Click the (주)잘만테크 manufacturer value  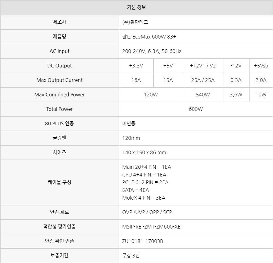(x=135, y=22)
